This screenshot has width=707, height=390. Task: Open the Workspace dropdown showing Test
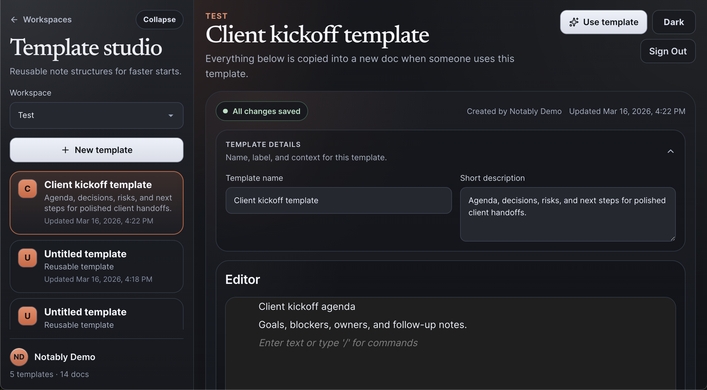[x=96, y=115]
